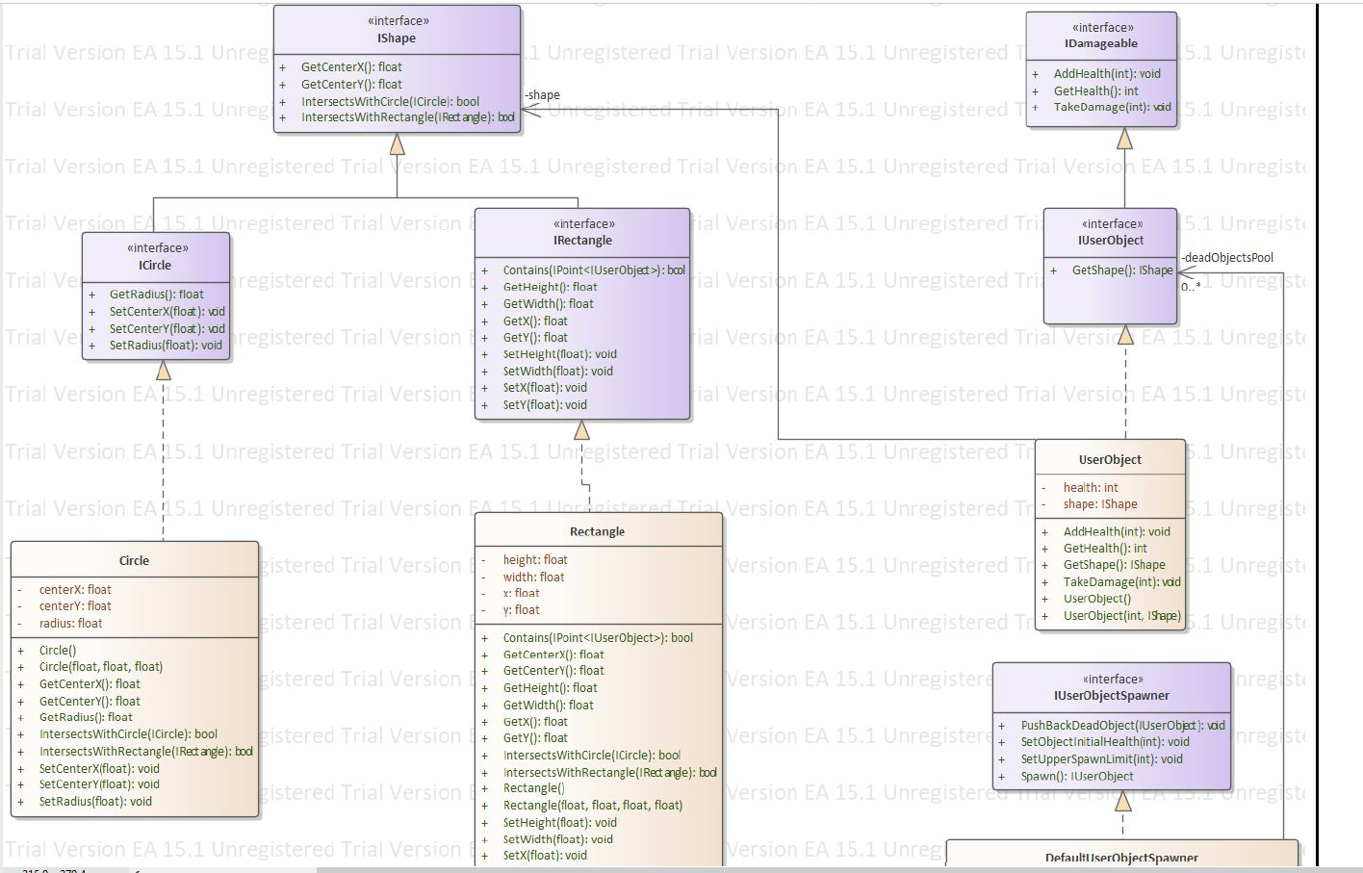Select the IUserObject interface name
1363x873 pixels.
pos(1111,241)
